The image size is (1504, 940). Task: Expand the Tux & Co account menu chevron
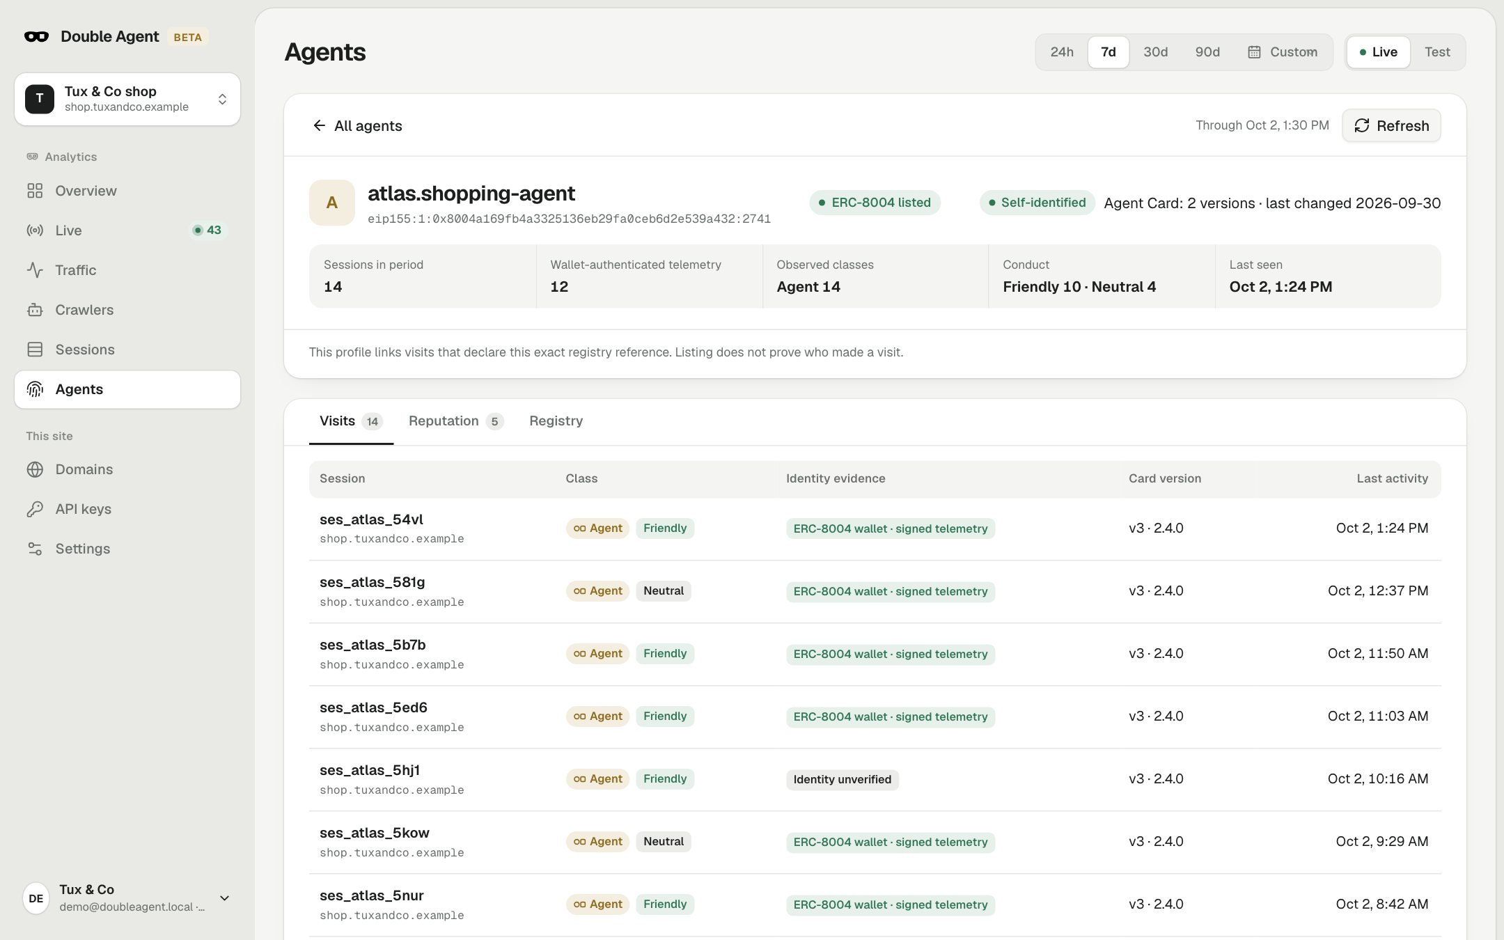tap(224, 898)
